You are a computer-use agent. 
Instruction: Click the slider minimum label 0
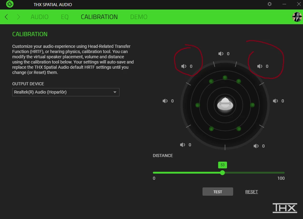coord(154,178)
